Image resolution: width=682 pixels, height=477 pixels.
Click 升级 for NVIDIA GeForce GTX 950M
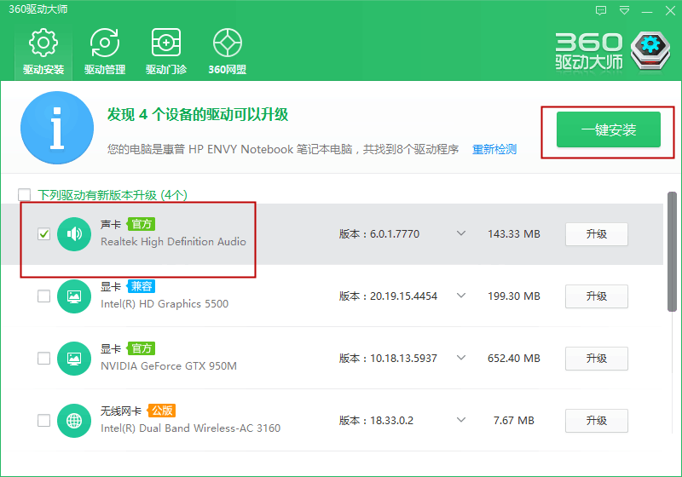[596, 359]
